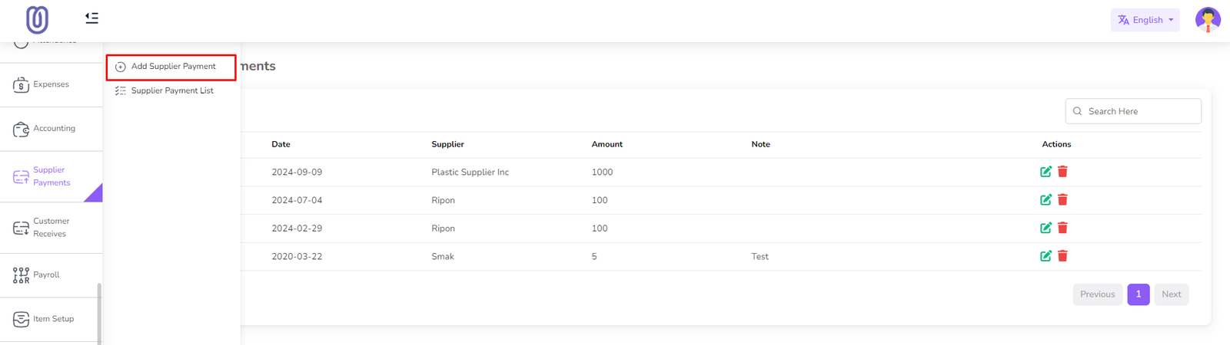
Task: Click the app logo in the header
Action: click(x=37, y=20)
